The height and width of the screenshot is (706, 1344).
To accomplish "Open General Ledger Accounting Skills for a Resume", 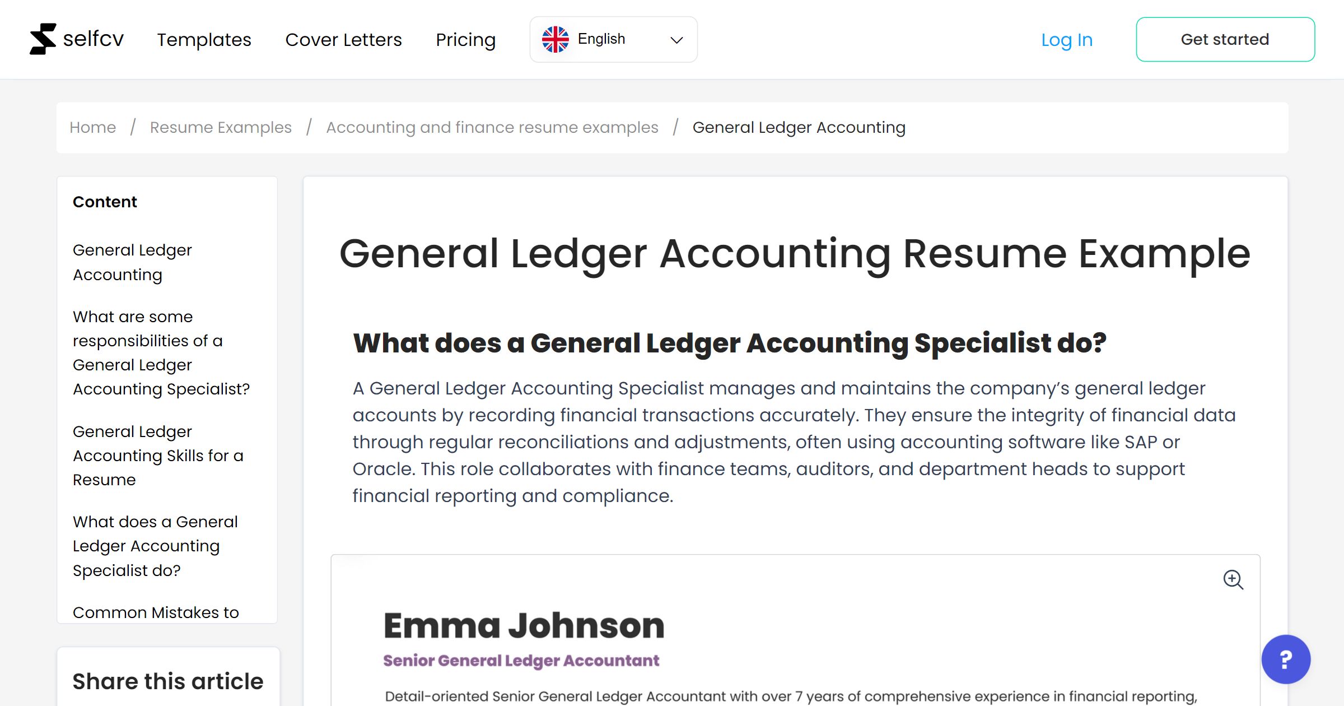I will click(x=158, y=455).
